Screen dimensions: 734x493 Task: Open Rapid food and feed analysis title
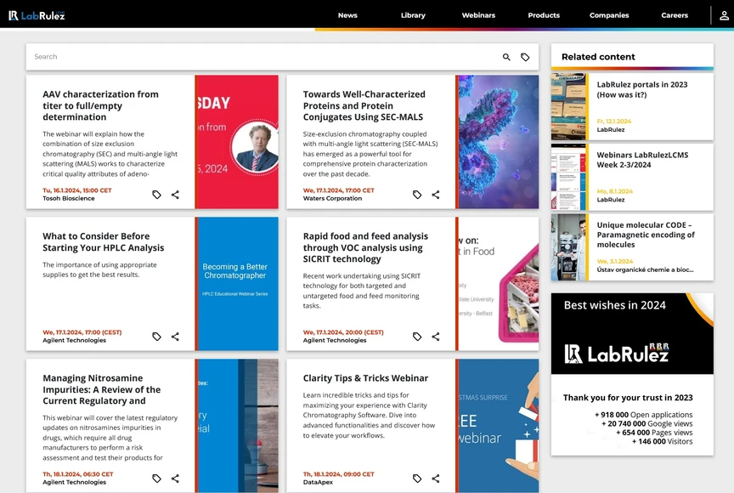pos(365,247)
